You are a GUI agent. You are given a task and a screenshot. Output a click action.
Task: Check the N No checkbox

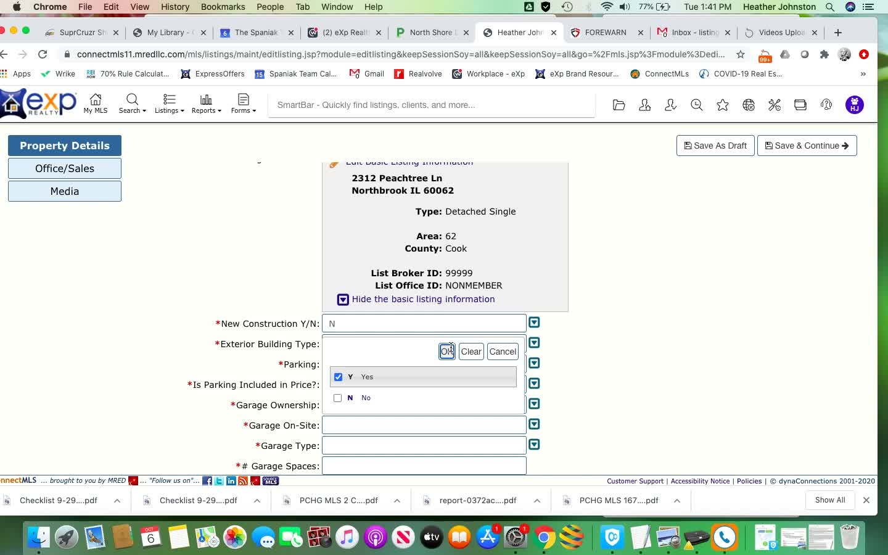point(337,398)
